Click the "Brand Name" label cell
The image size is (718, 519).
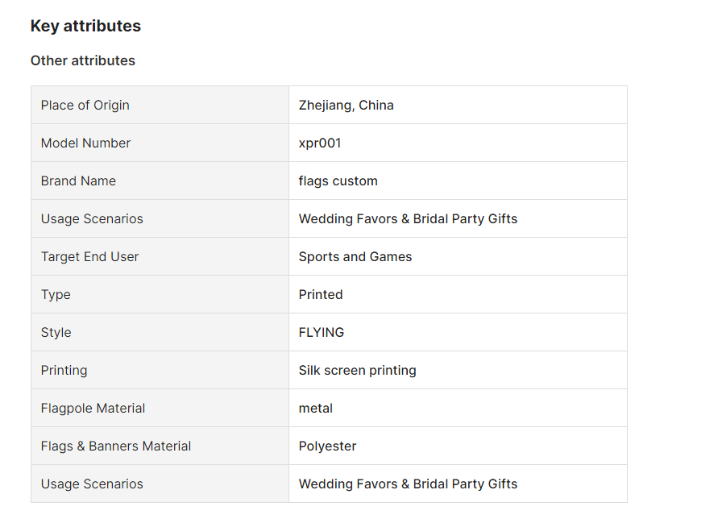[79, 181]
